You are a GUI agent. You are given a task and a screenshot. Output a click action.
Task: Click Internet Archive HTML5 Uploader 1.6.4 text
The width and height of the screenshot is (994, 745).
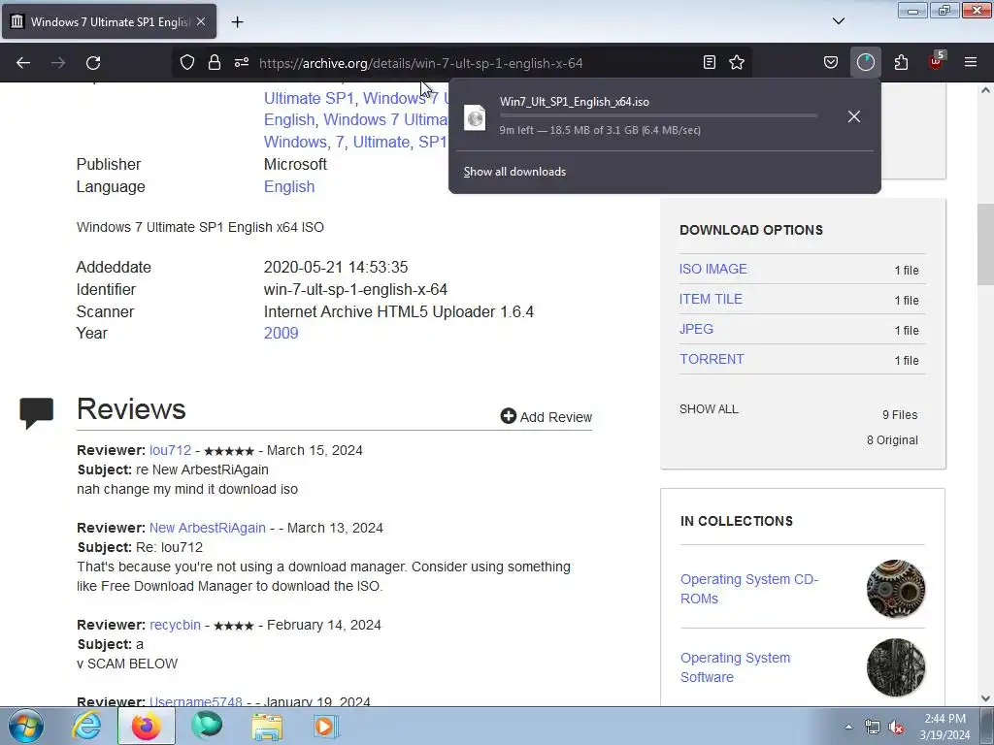click(399, 311)
